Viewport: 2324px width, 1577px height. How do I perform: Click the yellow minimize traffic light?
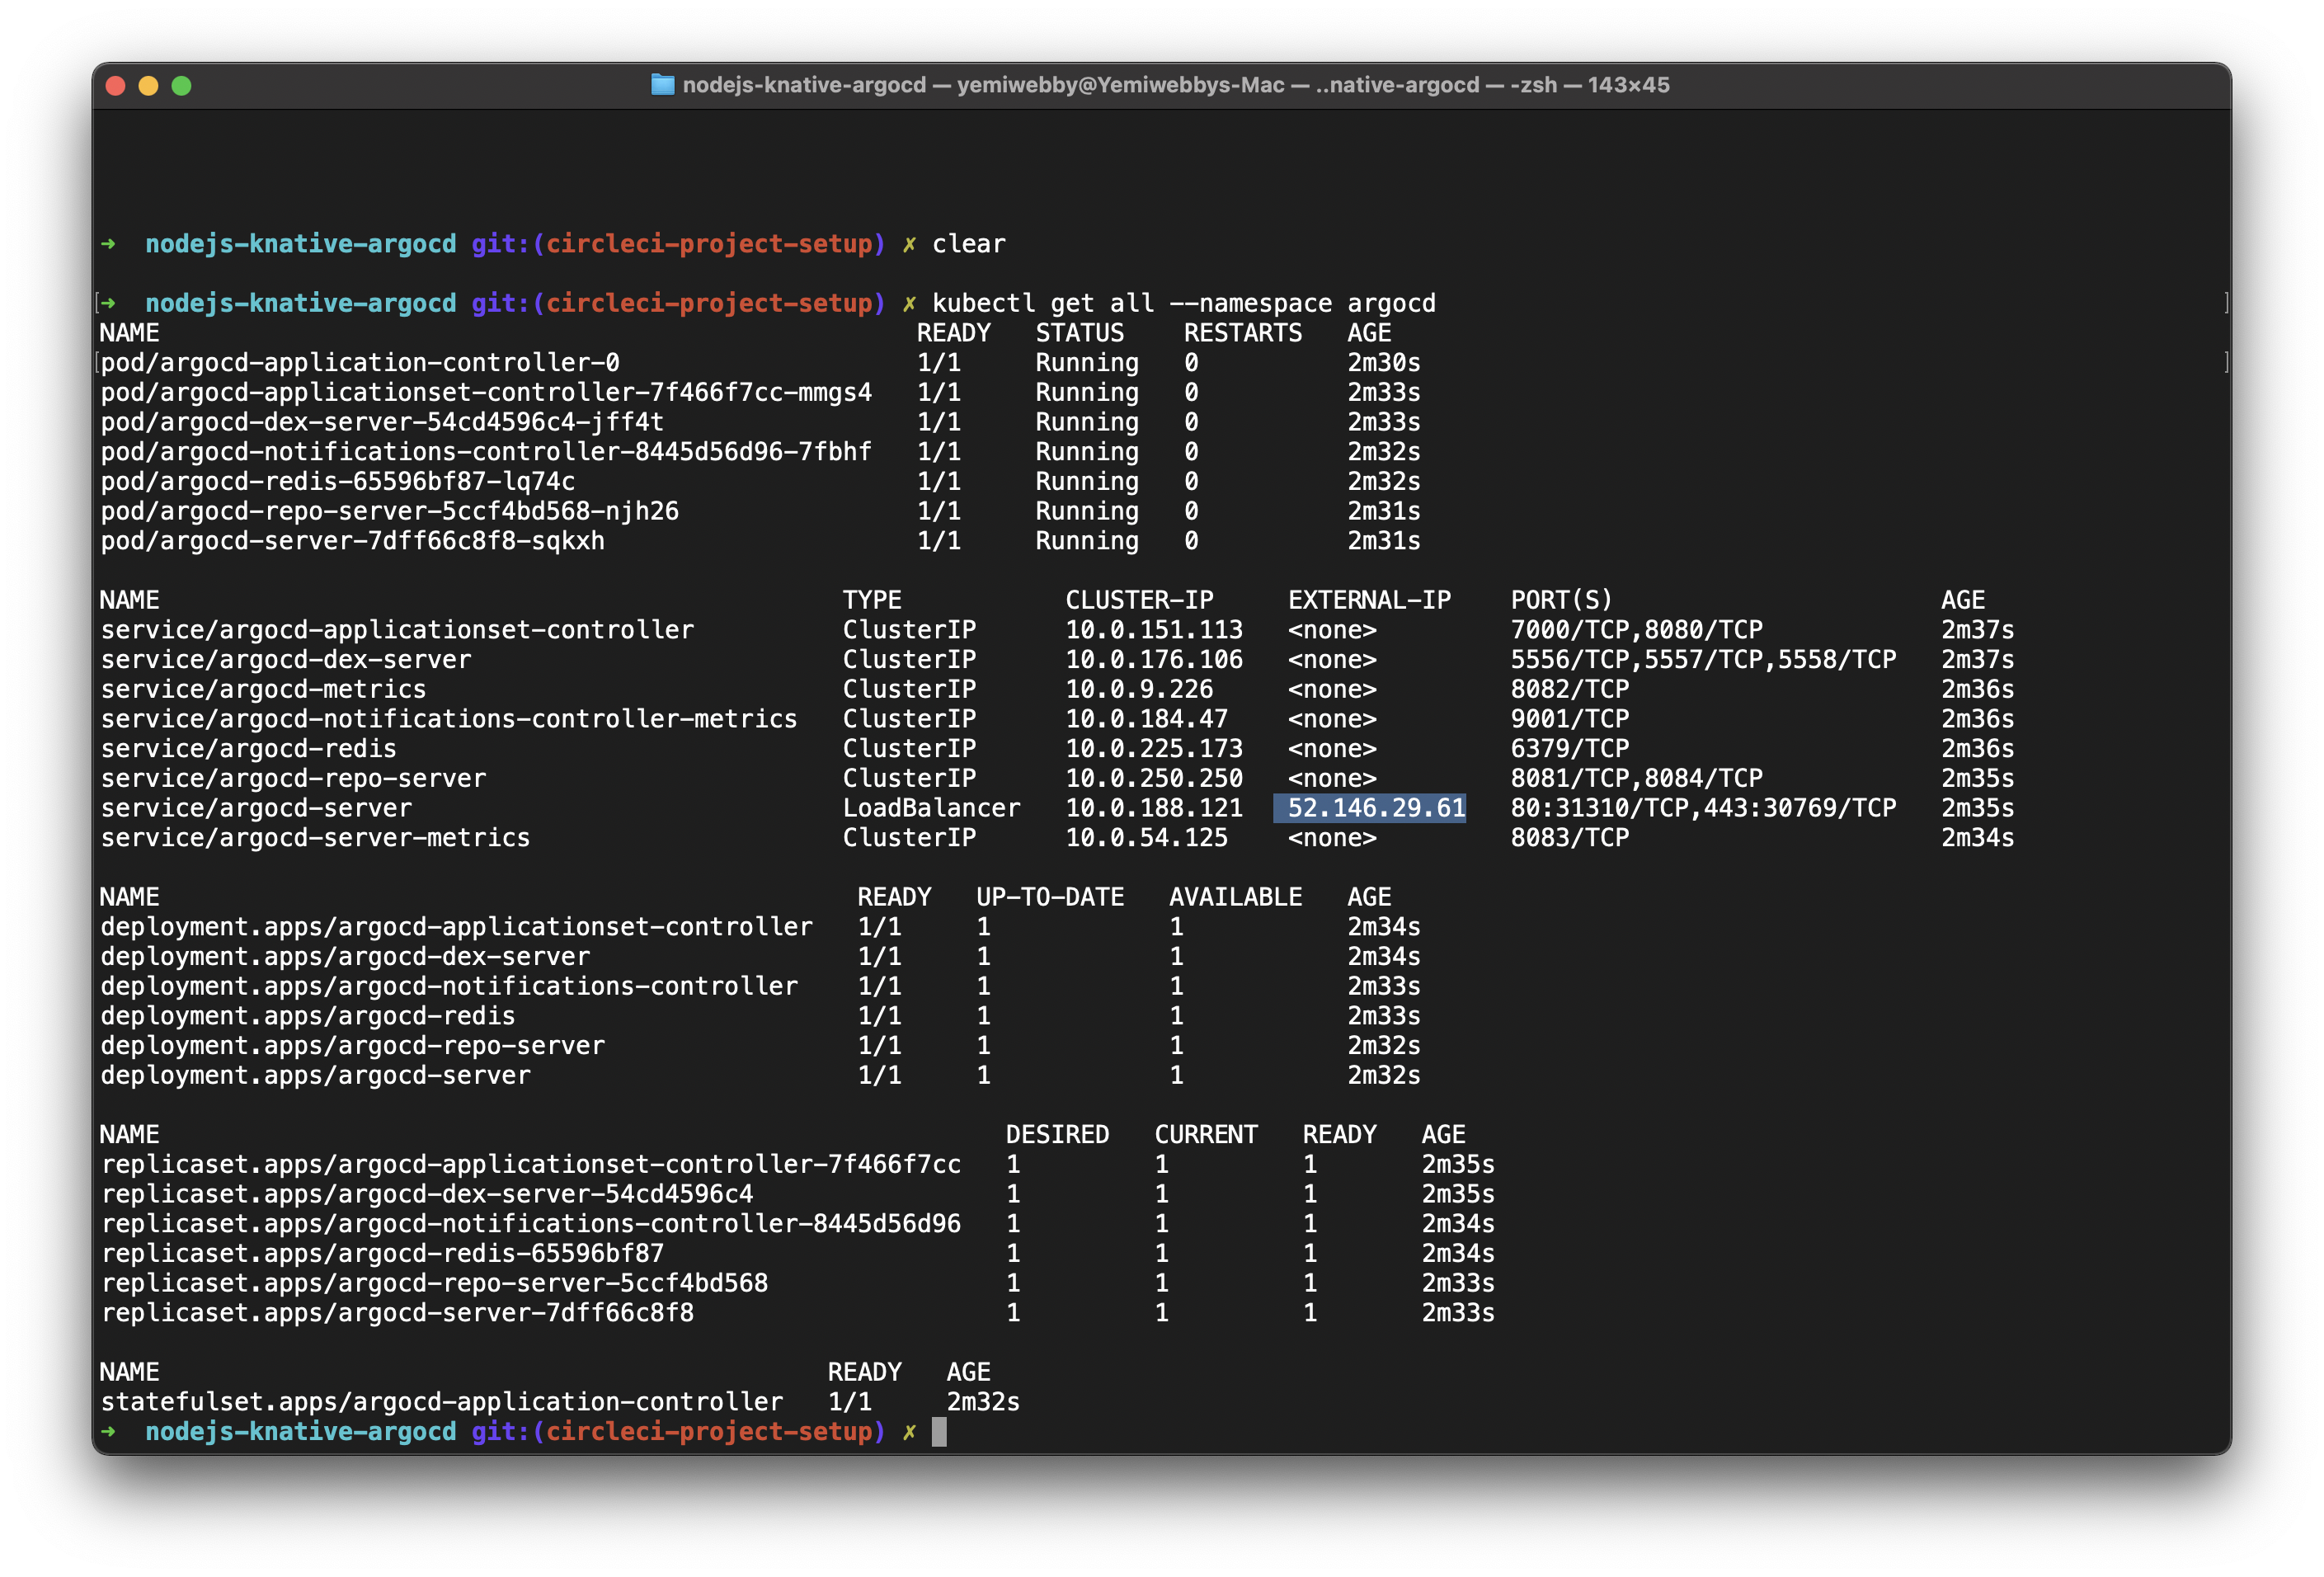(149, 85)
